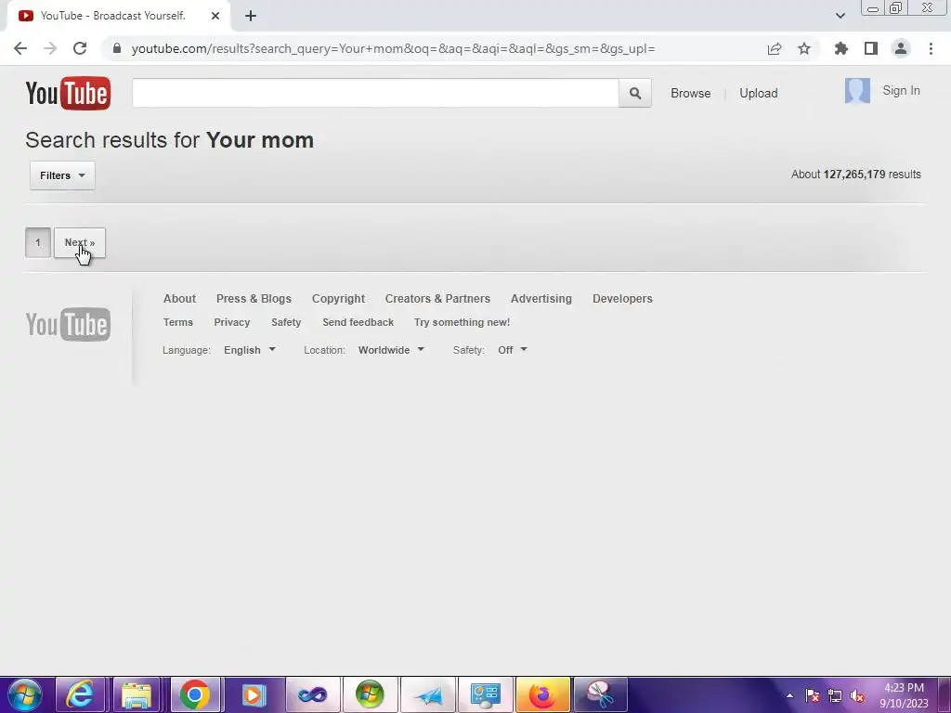This screenshot has width=951, height=713.
Task: Go to the Next results page
Action: pos(80,242)
